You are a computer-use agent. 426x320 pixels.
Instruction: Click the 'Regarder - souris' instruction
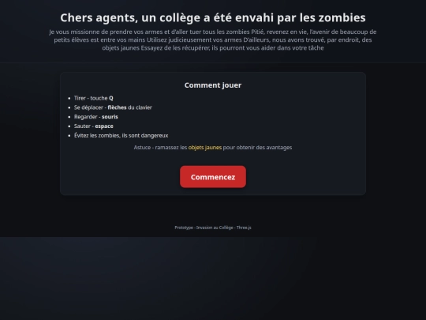tap(96, 117)
